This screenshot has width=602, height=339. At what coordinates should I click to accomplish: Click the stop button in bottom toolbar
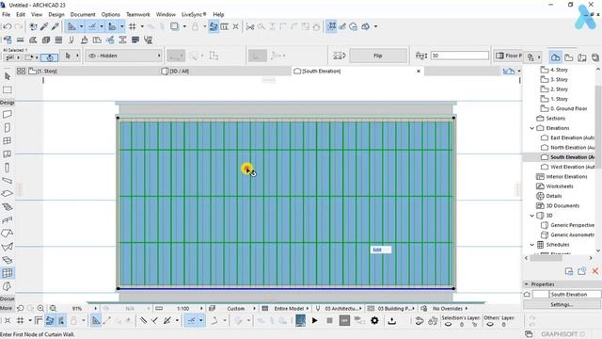pyautogui.click(x=329, y=320)
